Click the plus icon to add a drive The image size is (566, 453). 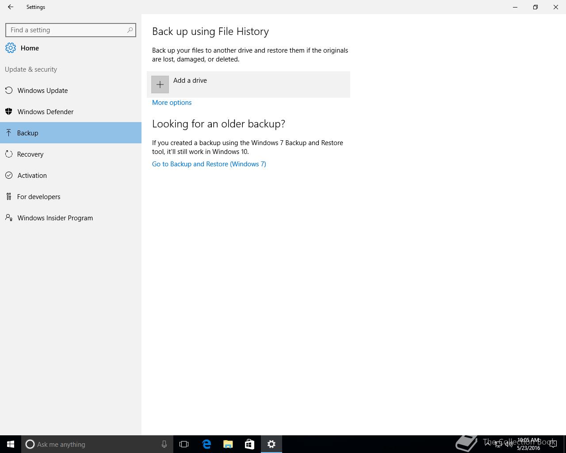pos(160,84)
